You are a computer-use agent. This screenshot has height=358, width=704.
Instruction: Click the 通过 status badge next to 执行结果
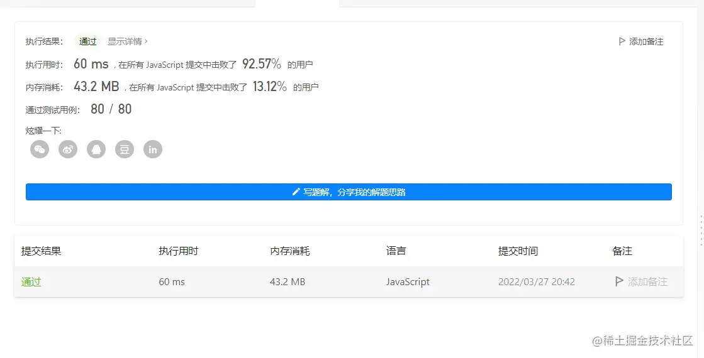[87, 41]
